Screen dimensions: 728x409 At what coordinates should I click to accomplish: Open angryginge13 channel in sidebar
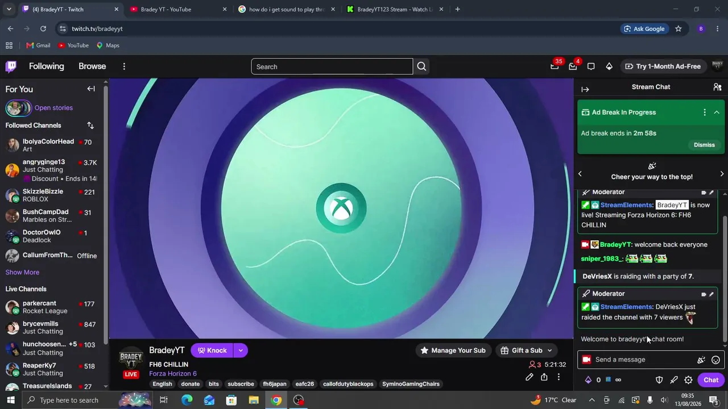[x=51, y=170]
